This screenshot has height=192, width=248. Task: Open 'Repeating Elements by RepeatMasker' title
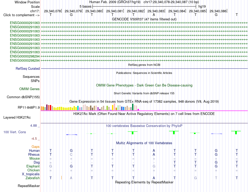[144, 182]
